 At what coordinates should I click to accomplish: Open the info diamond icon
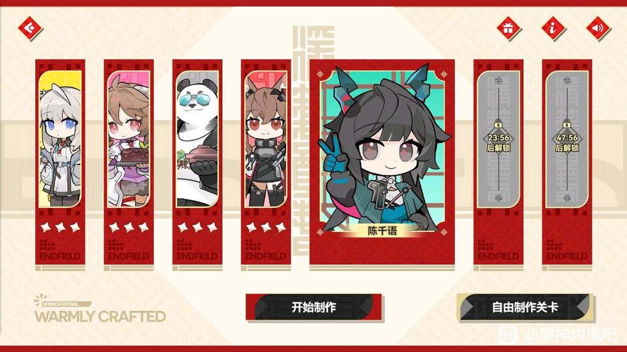[553, 28]
